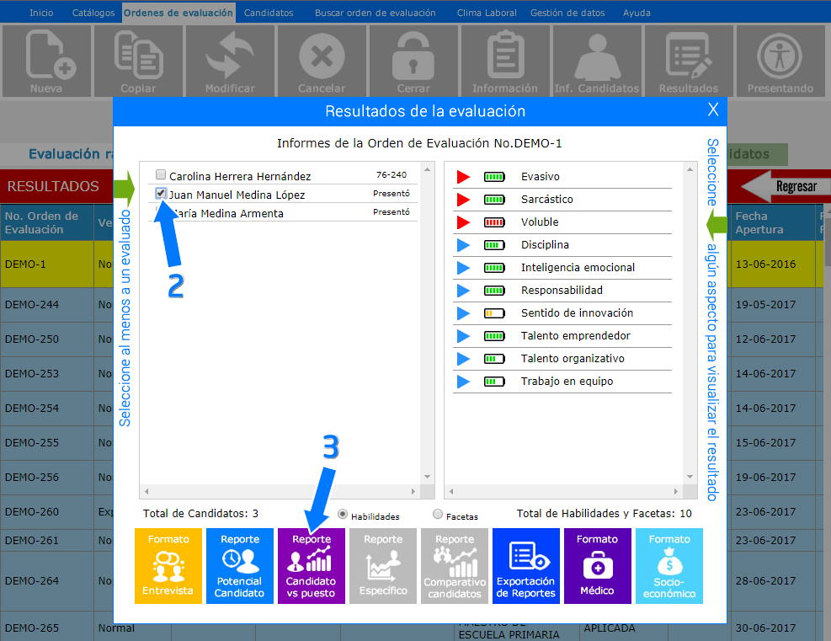831x641 pixels.
Task: Open the Candidatos menu
Action: click(x=269, y=13)
